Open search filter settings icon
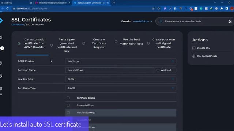This screenshot has height=131, width=234. 230,21
